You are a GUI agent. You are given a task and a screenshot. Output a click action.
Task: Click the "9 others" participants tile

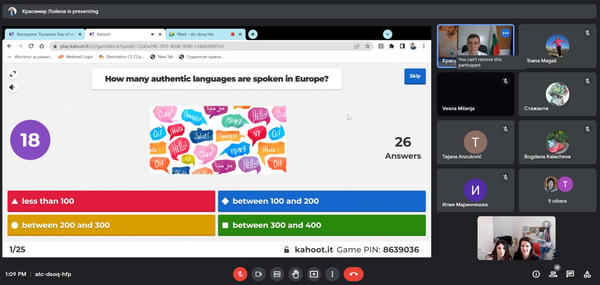pos(557,190)
